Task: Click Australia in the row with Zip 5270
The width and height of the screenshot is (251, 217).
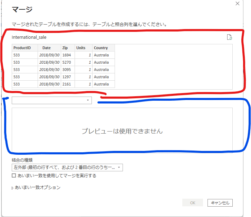Action: click(104, 62)
